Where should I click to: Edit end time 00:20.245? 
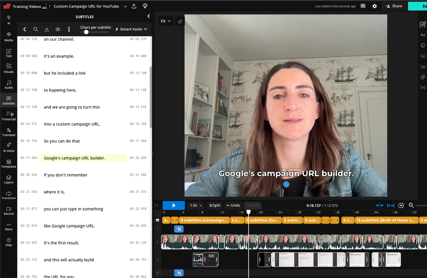click(x=138, y=158)
